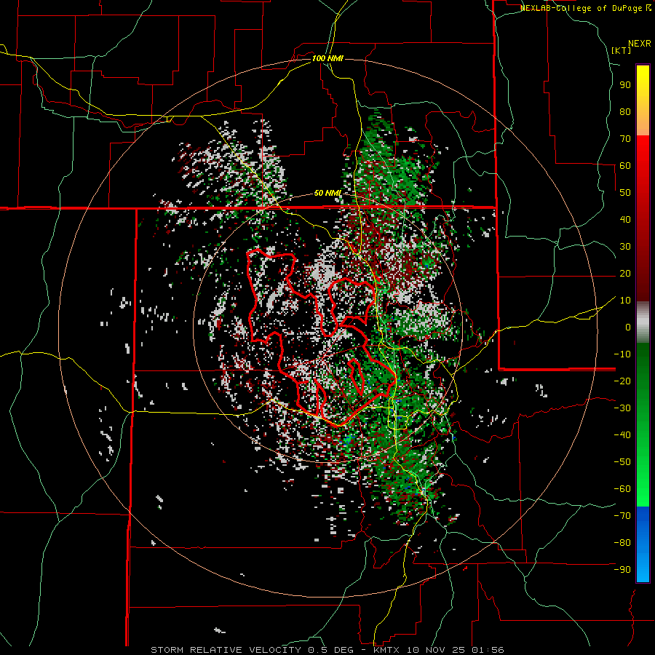Click the "NEXR" label at the top right
This screenshot has width=655, height=655.
coord(640,44)
